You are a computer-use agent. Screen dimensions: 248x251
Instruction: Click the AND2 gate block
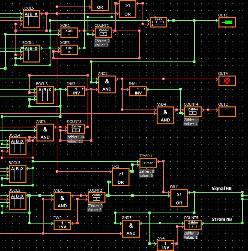(x=107, y=84)
